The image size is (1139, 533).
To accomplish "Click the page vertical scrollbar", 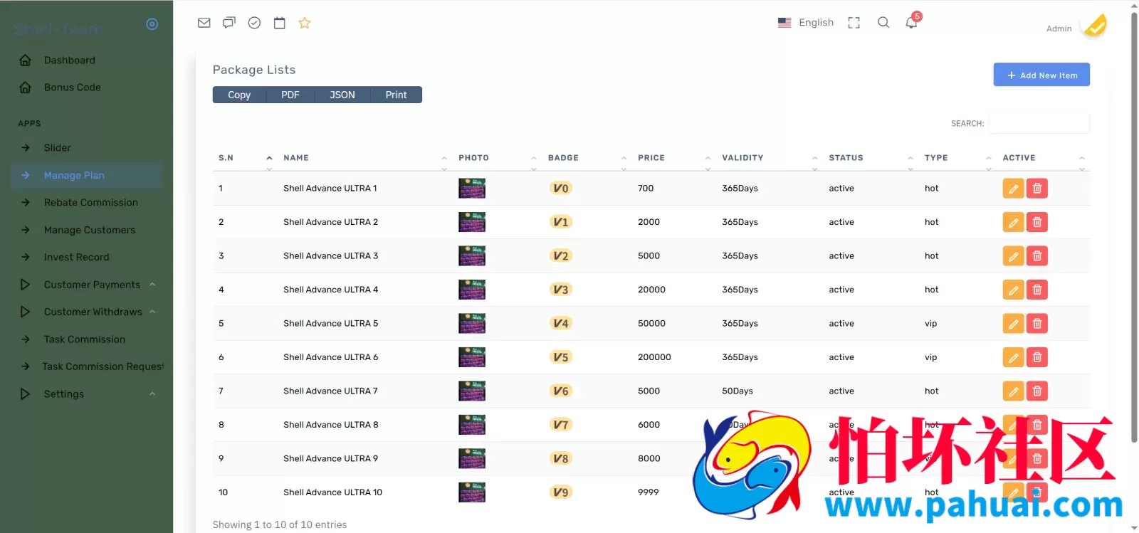I will pyautogui.click(x=1134, y=228).
